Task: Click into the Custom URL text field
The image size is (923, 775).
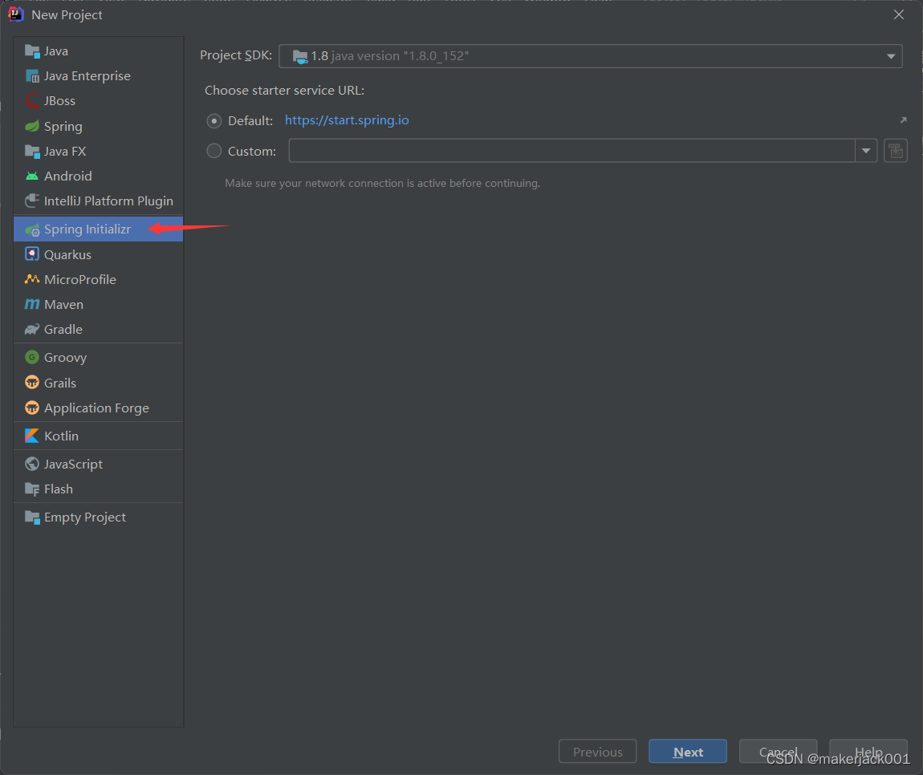Action: [571, 151]
